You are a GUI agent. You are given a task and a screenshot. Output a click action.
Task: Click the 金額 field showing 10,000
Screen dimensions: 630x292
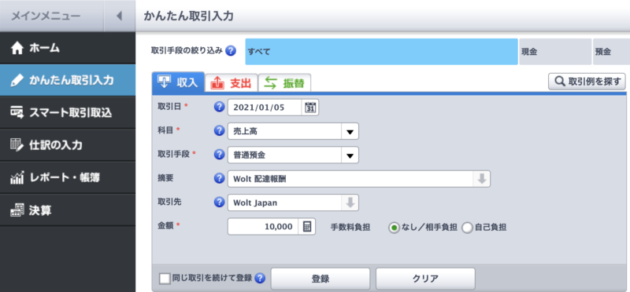click(263, 227)
